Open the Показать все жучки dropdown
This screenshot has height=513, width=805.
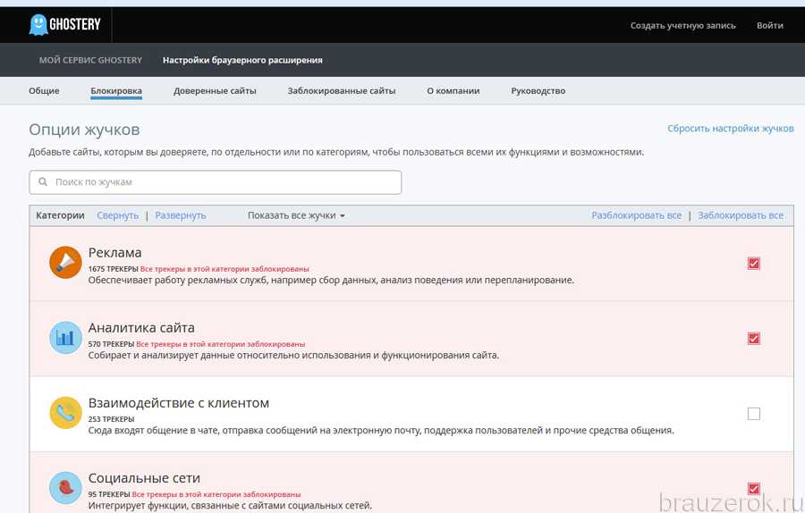pos(296,215)
